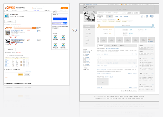The height and width of the screenshot is (117, 163).
Task: Click the gray Alibaba logo in the right page banner
Action: click(x=89, y=8)
